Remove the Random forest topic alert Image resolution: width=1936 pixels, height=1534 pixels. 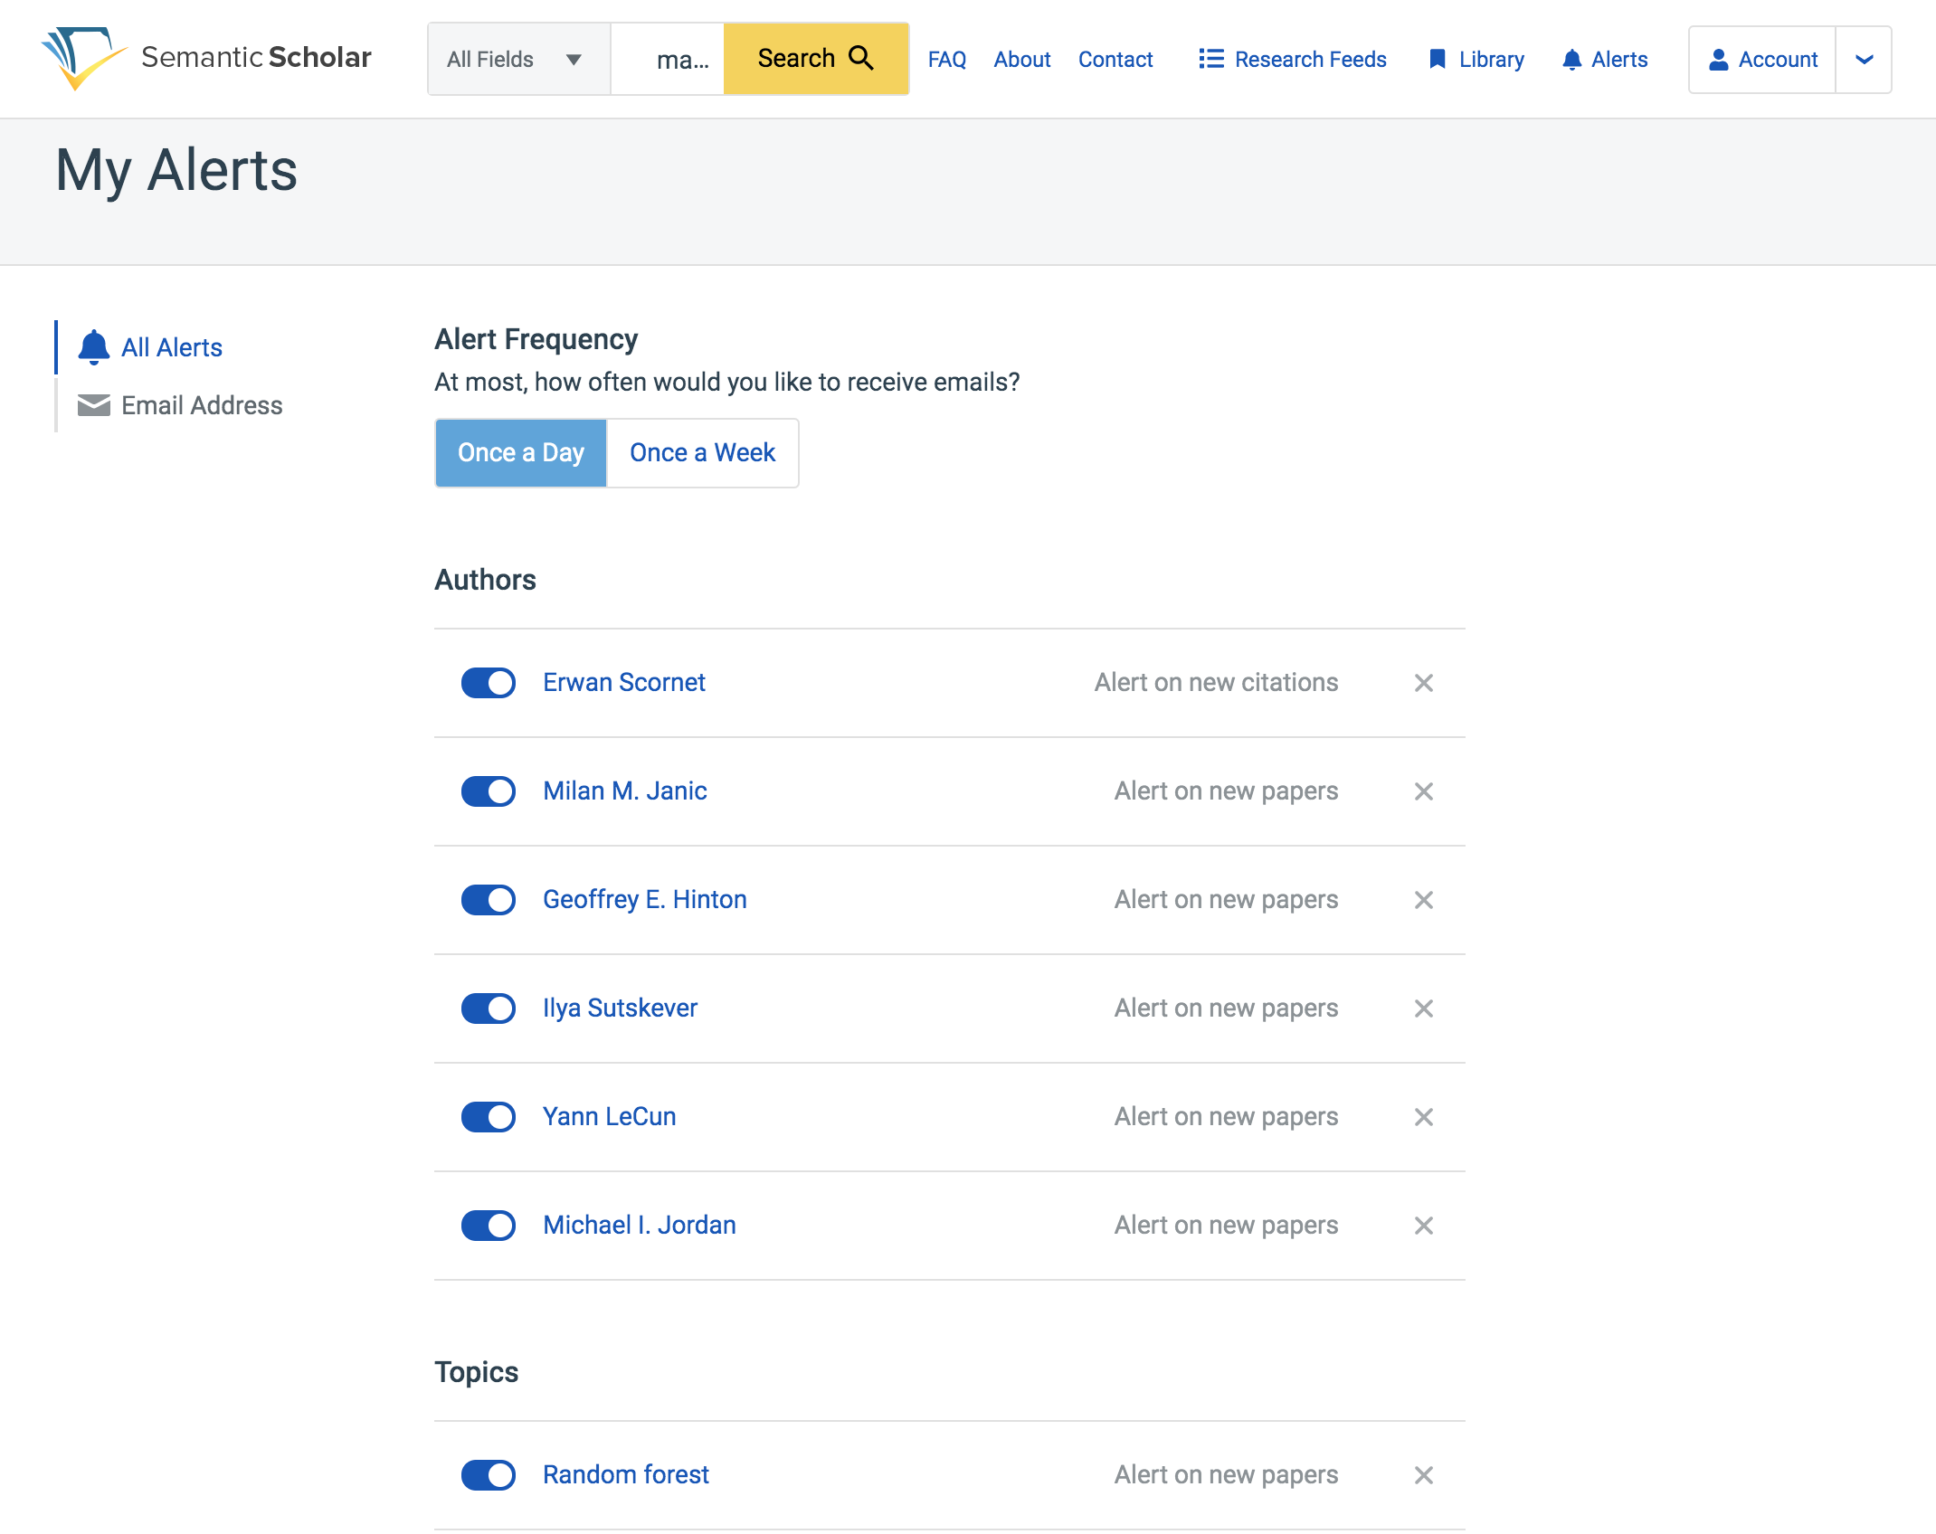1423,1475
